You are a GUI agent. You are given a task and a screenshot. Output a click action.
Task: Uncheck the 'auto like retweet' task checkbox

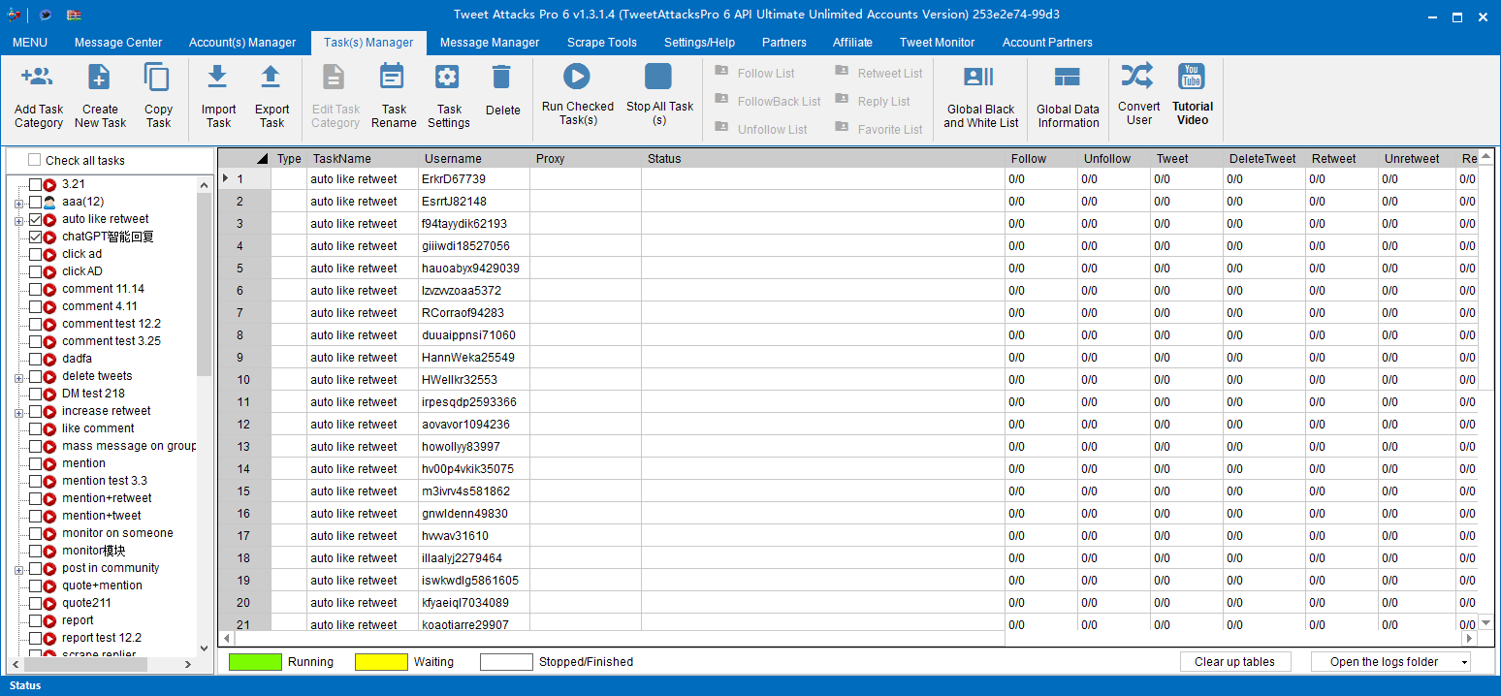coord(35,219)
